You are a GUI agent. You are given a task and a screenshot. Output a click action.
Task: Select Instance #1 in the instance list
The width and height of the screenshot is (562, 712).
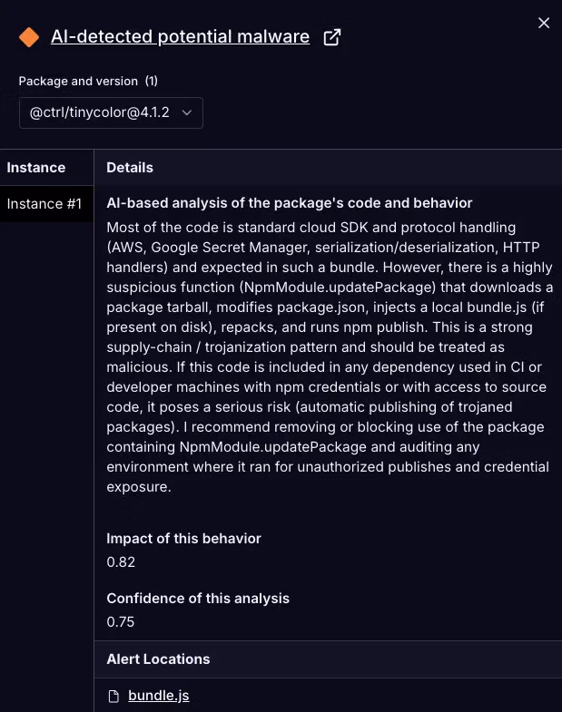point(44,204)
